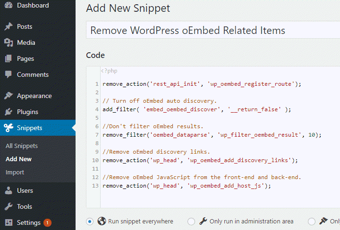Open All Snippets submenu link

(x=22, y=146)
